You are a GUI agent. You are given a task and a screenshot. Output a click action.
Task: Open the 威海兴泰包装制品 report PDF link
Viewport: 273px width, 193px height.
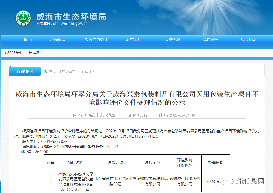coord(76,182)
